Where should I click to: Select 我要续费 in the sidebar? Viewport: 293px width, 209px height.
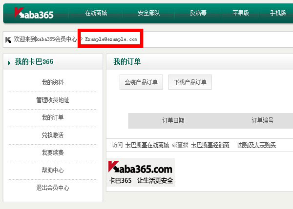[x=53, y=152]
